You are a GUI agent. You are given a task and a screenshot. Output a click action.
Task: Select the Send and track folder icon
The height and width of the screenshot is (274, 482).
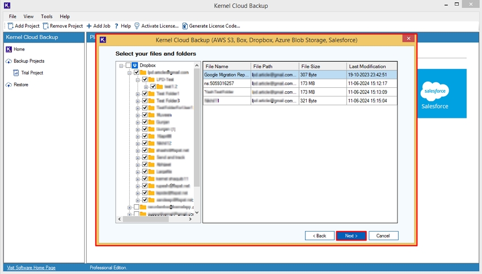[151, 157]
